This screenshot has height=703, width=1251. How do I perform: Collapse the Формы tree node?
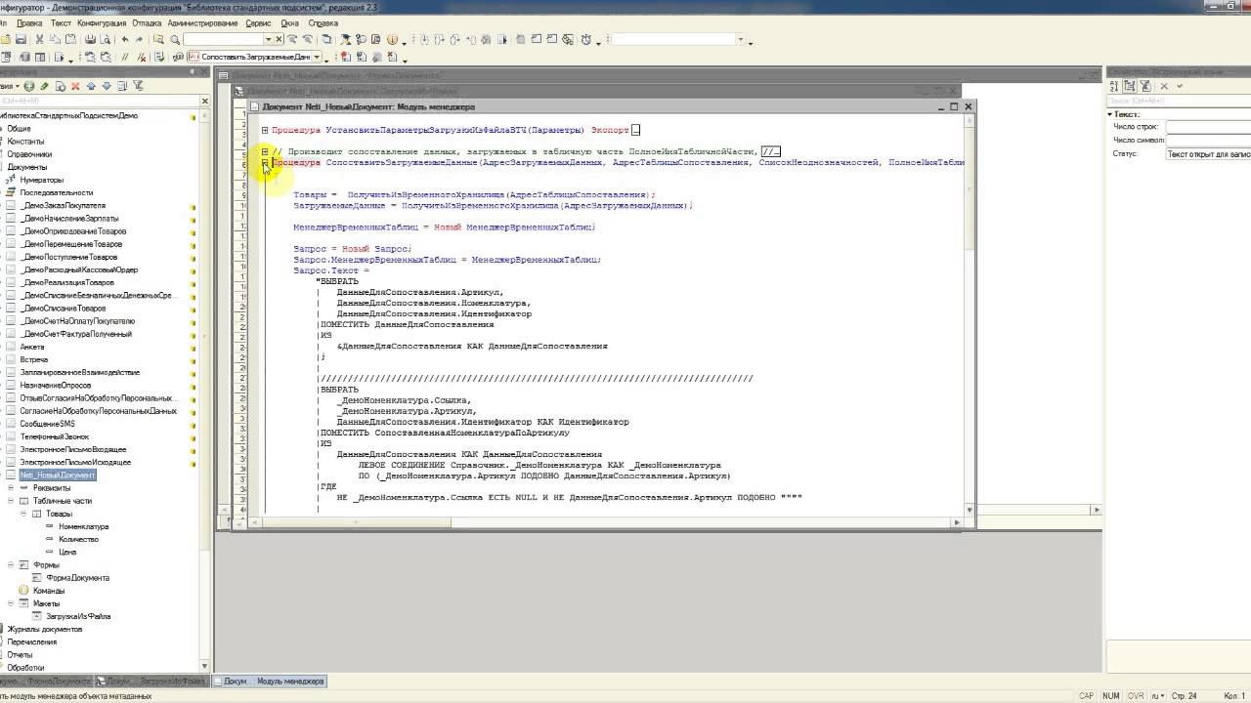(10, 565)
